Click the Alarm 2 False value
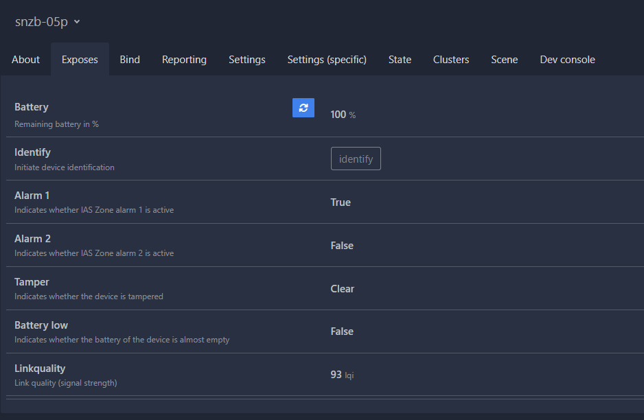This screenshot has height=420, width=644. pos(342,246)
